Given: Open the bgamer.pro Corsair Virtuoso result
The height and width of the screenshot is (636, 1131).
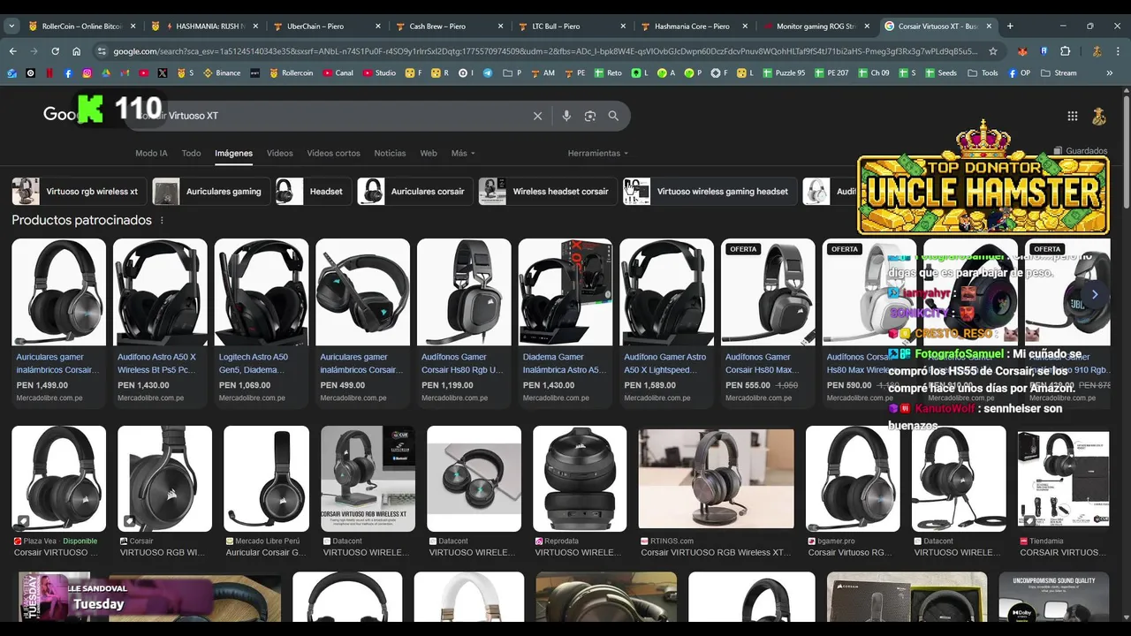Looking at the screenshot, I should (x=853, y=492).
